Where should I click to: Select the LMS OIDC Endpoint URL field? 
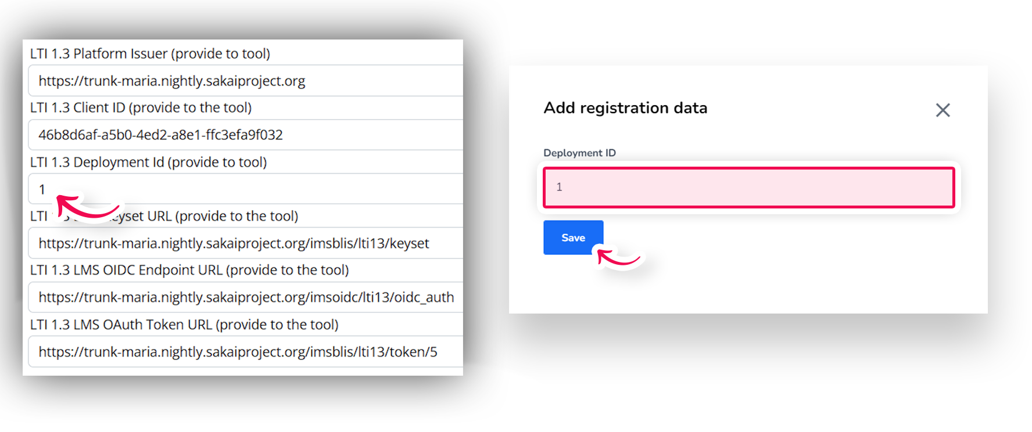245,297
